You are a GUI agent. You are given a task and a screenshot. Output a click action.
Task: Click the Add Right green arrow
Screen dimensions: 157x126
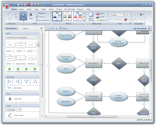[x=18, y=69]
